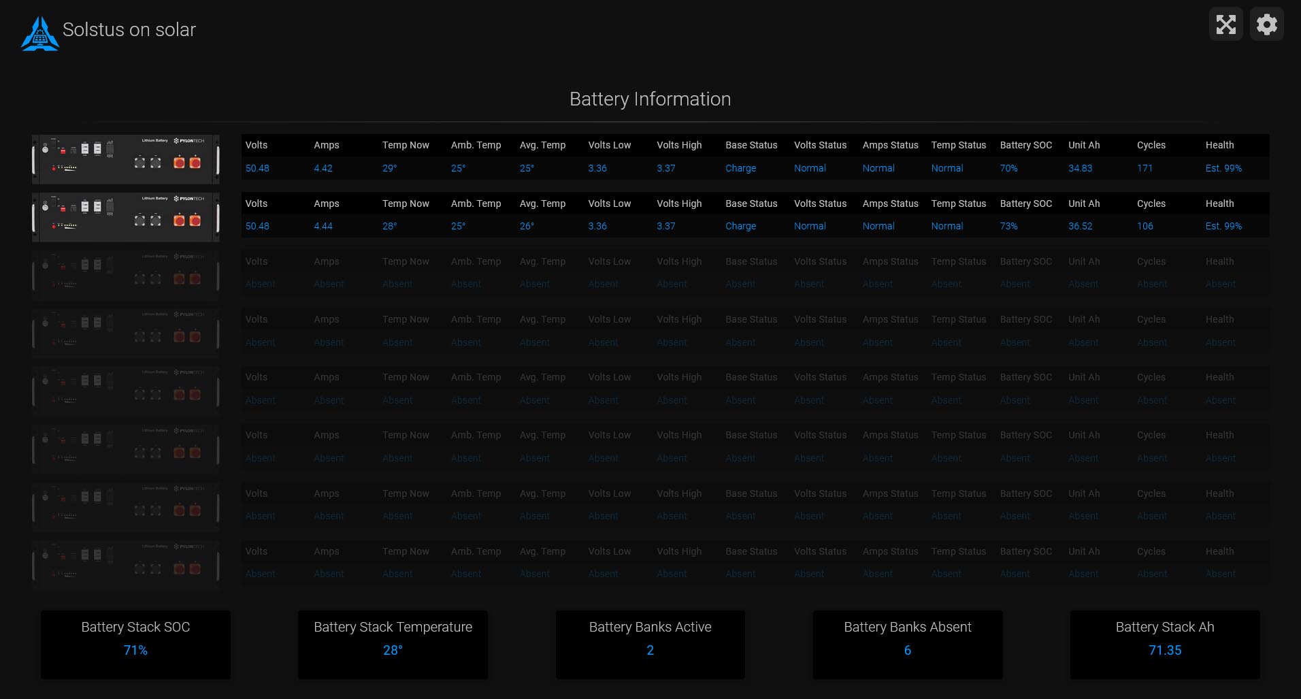Click Normal Volts Status in second bank row
The image size is (1301, 699).
point(810,226)
